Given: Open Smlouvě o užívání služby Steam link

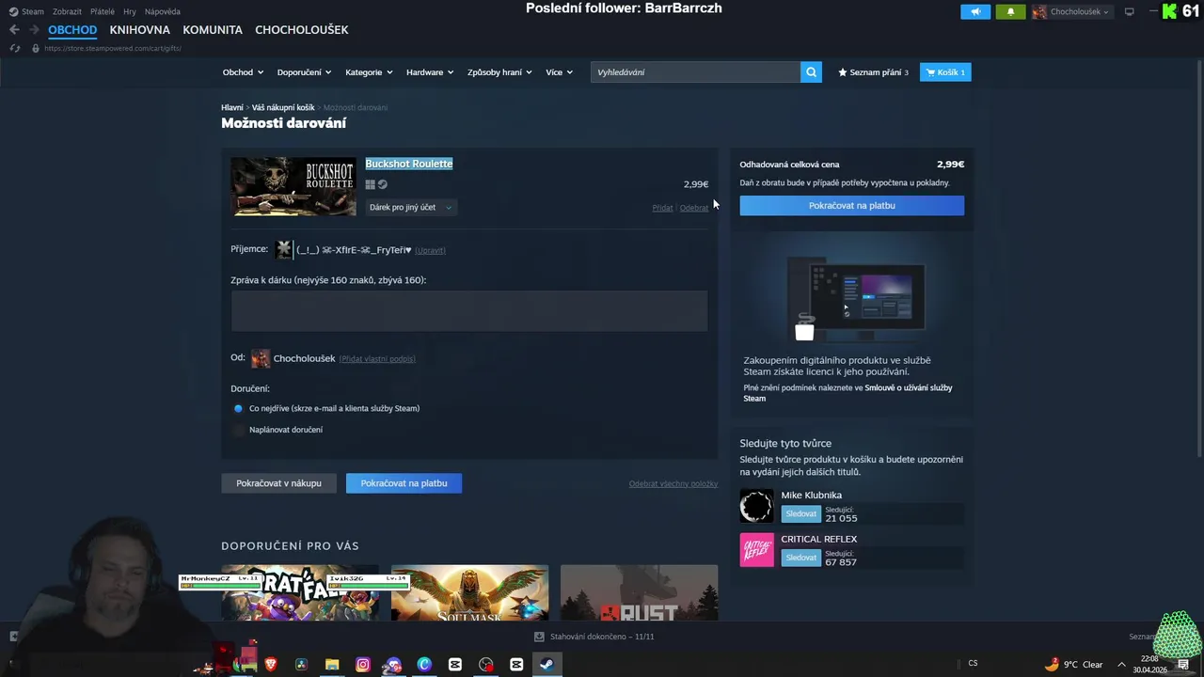Looking at the screenshot, I should pyautogui.click(x=848, y=393).
